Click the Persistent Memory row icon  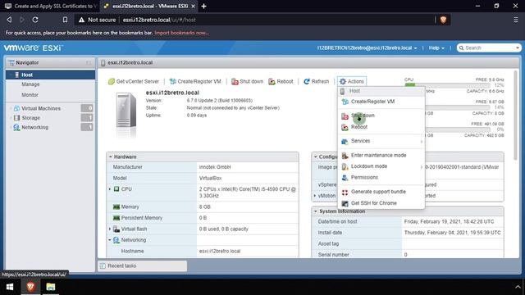(116, 218)
